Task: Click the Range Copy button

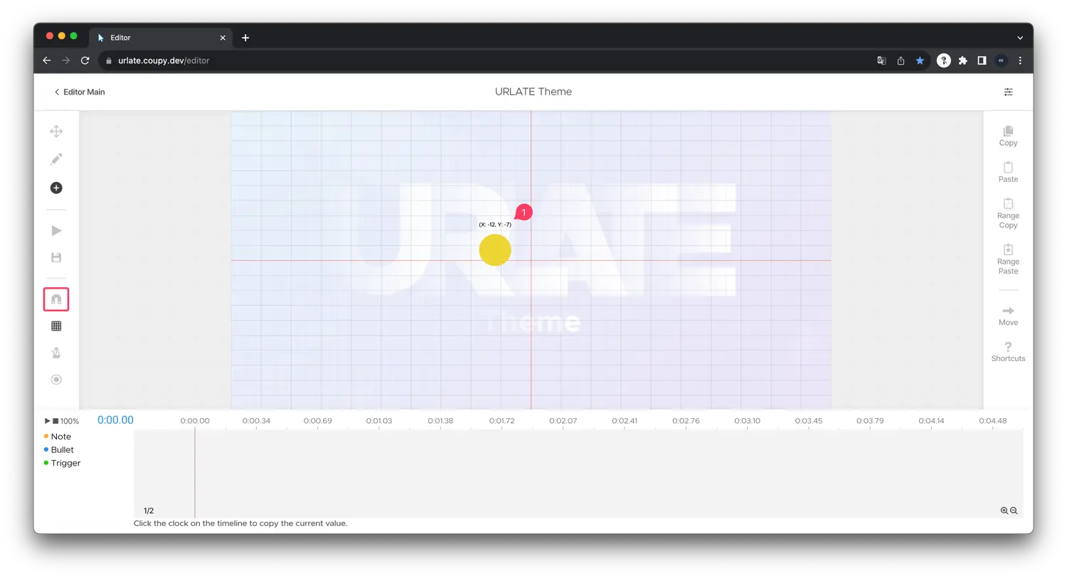Action: click(1008, 213)
